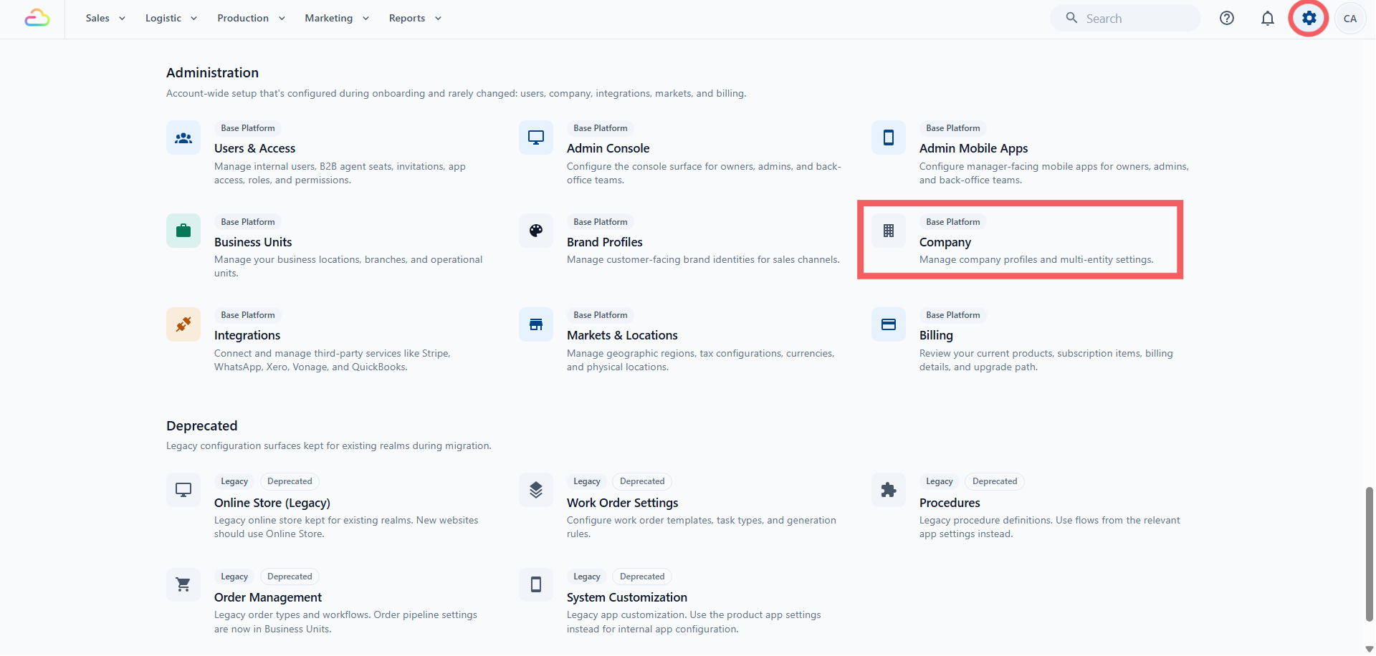Click the magnifier icon in the search box
The image size is (1376, 656).
pos(1071,18)
